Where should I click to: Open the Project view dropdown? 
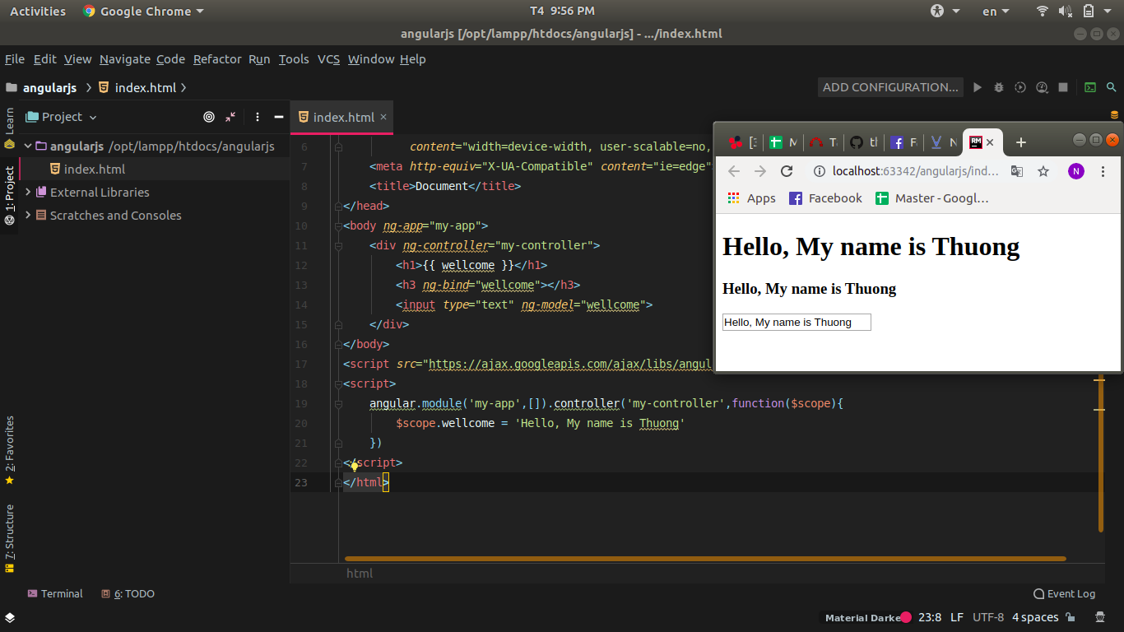pyautogui.click(x=63, y=117)
